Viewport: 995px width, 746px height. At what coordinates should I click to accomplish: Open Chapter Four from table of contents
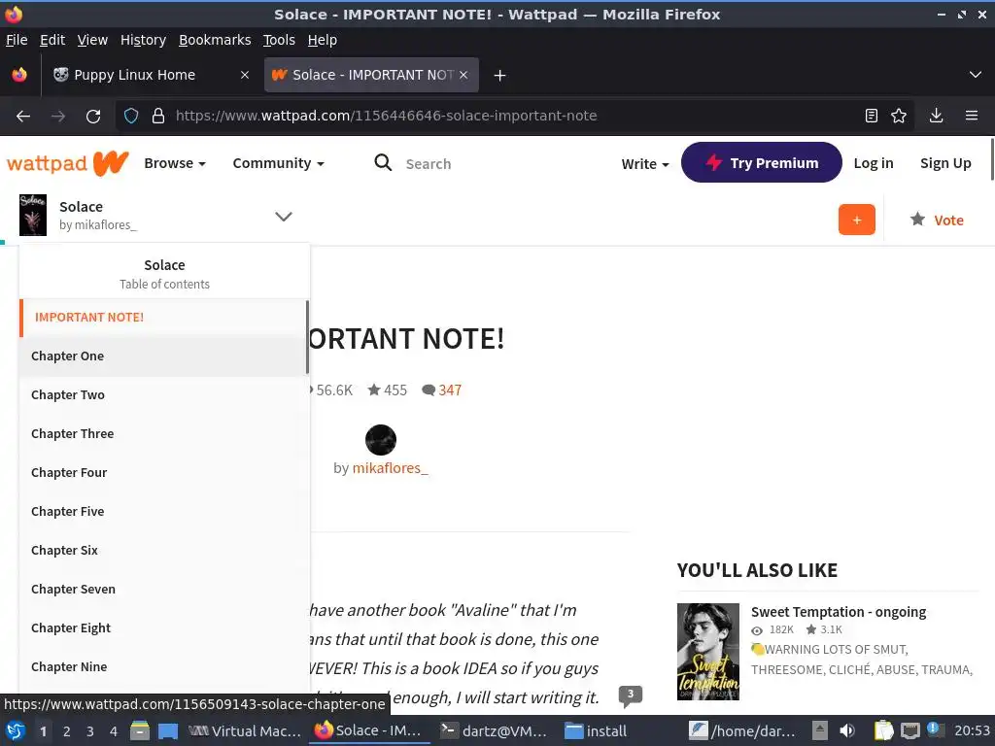tap(163, 473)
